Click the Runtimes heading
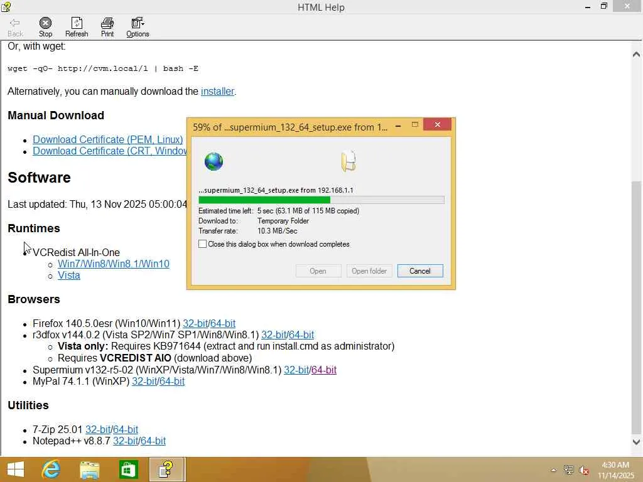Viewport: 643px width, 482px height. [34, 228]
